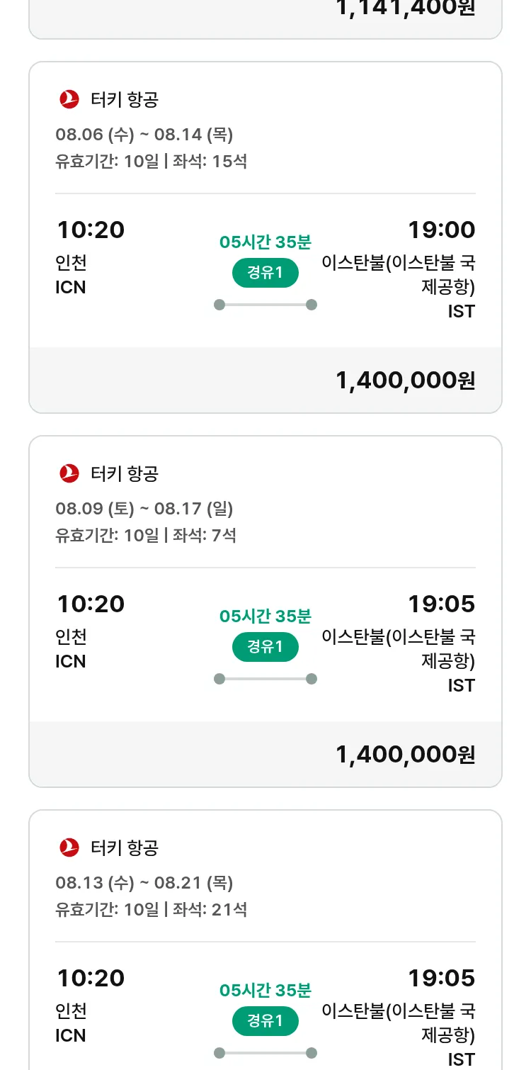The width and height of the screenshot is (531, 1070).
Task: Open the 08.09 (토) ~ 08.17 (일) date range
Action: [144, 508]
